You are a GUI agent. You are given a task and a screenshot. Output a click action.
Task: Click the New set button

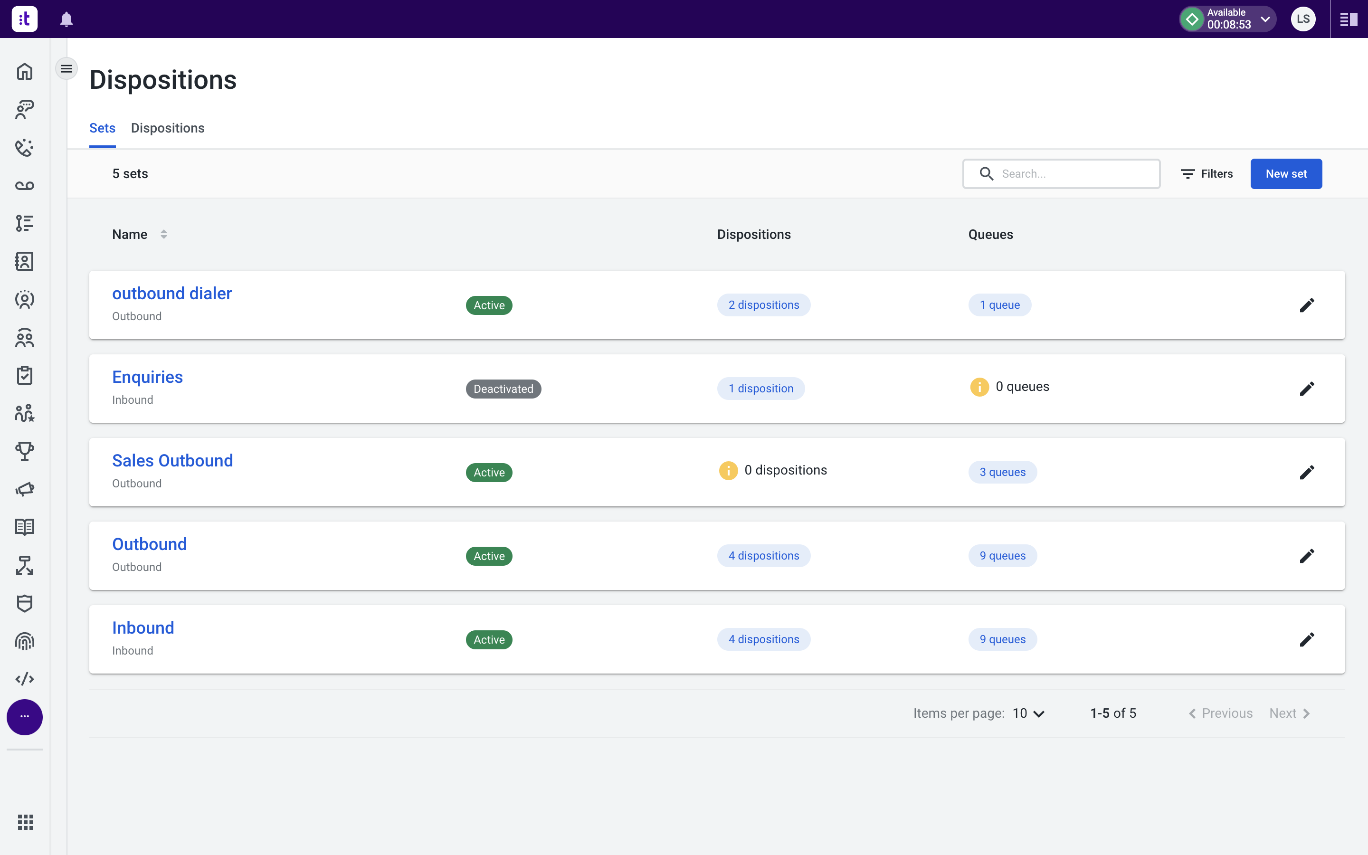pyautogui.click(x=1285, y=173)
